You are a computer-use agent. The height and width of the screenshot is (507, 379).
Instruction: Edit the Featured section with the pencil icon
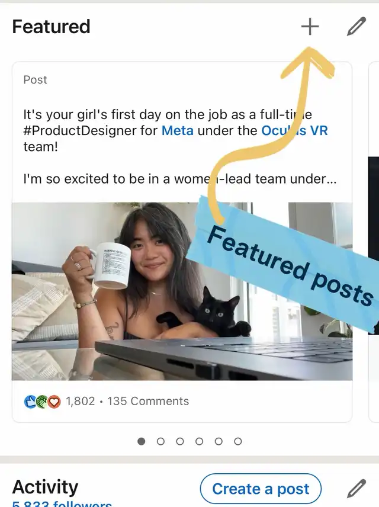(x=356, y=27)
